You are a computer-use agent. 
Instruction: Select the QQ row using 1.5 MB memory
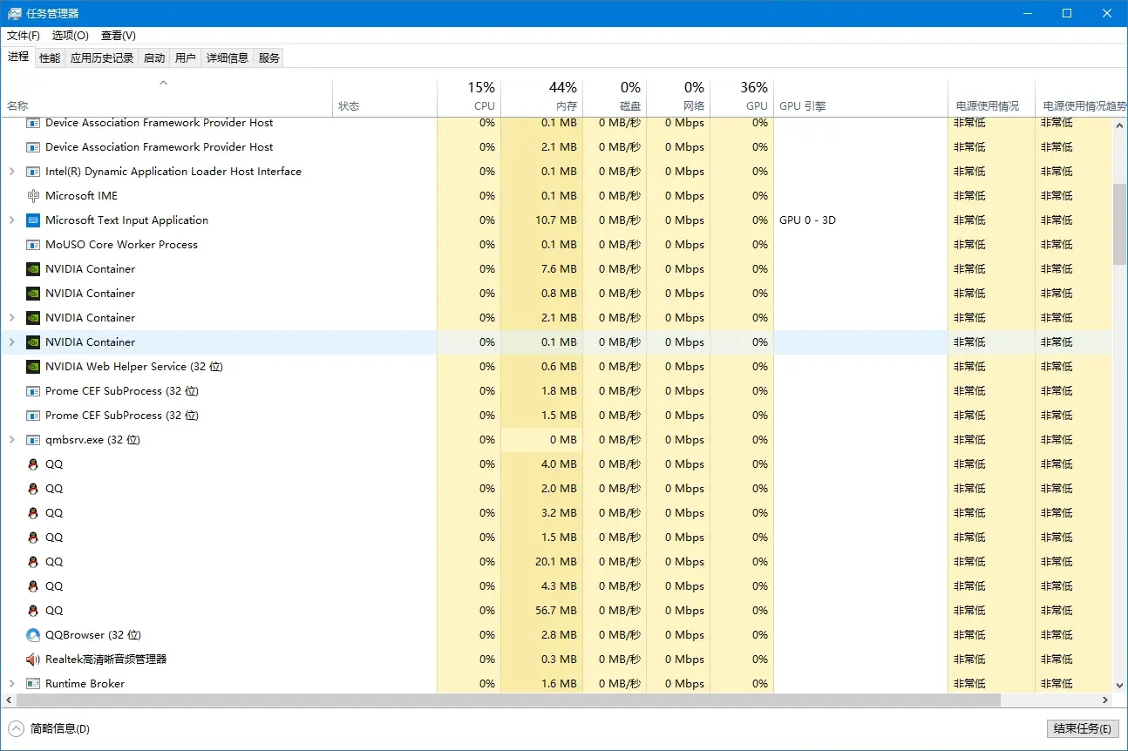click(558, 538)
